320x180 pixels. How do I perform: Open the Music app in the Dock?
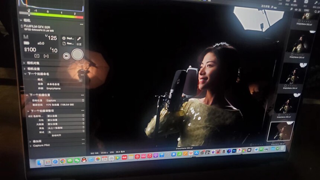150,156
